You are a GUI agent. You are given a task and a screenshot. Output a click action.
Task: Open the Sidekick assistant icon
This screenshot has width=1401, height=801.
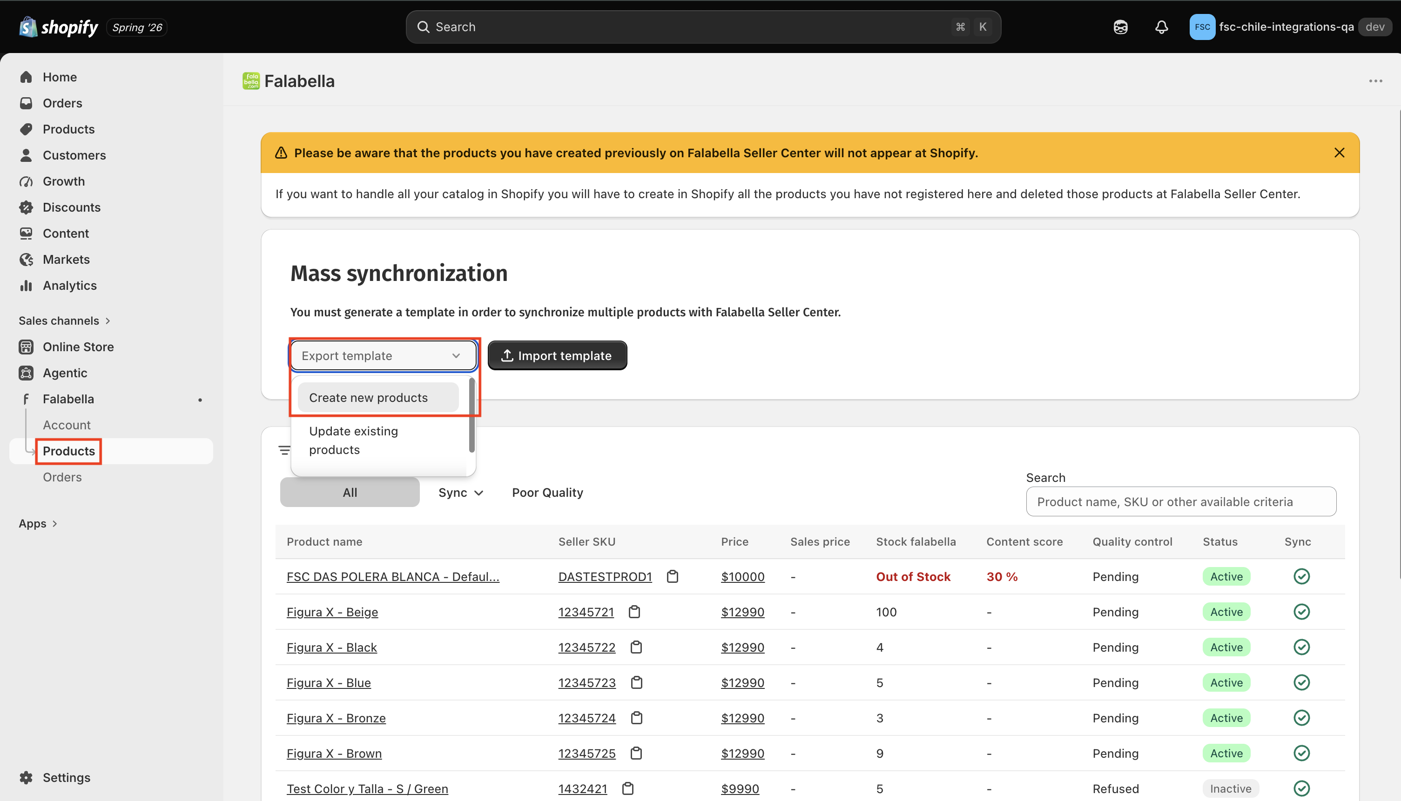[1120, 27]
